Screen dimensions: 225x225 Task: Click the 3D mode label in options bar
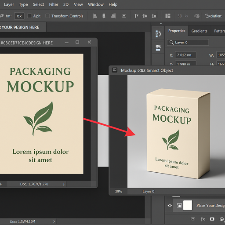180,16
